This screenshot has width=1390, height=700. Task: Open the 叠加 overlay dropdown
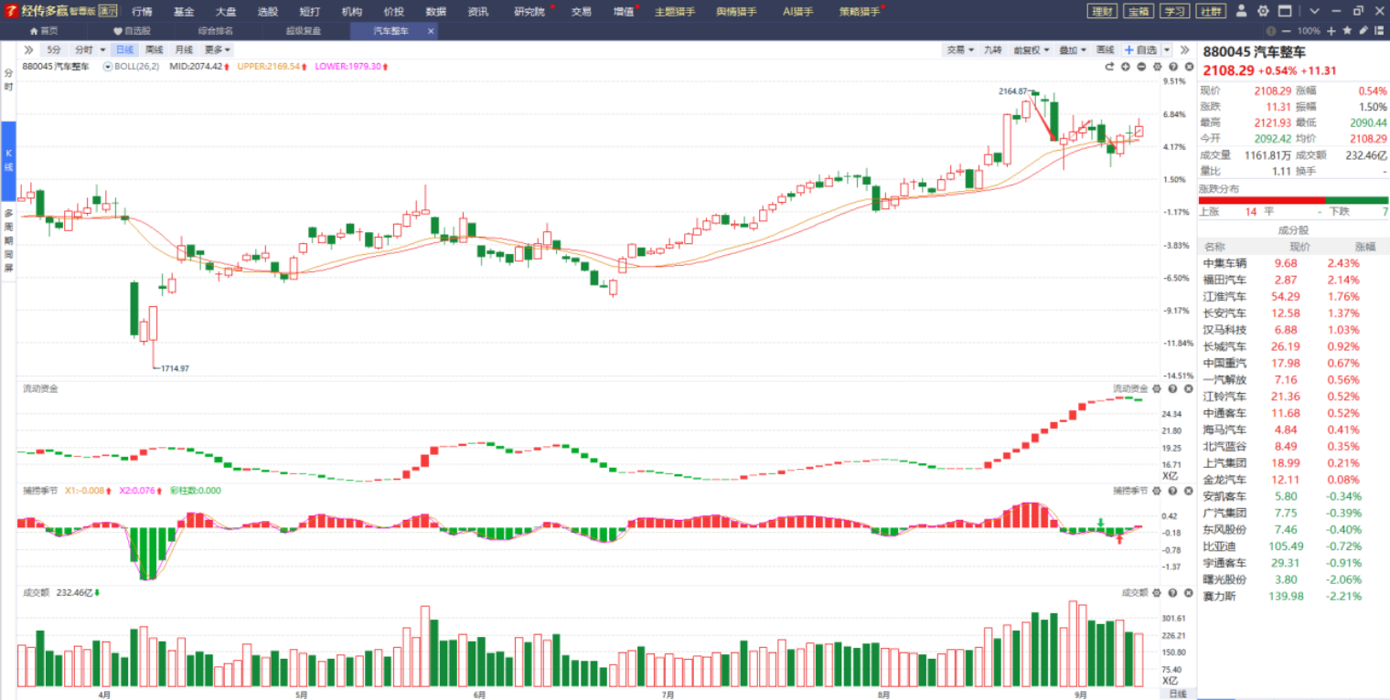[1073, 49]
